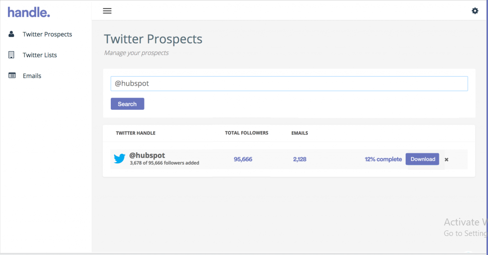Click the Twitter bird icon for @hubspot

coord(119,159)
